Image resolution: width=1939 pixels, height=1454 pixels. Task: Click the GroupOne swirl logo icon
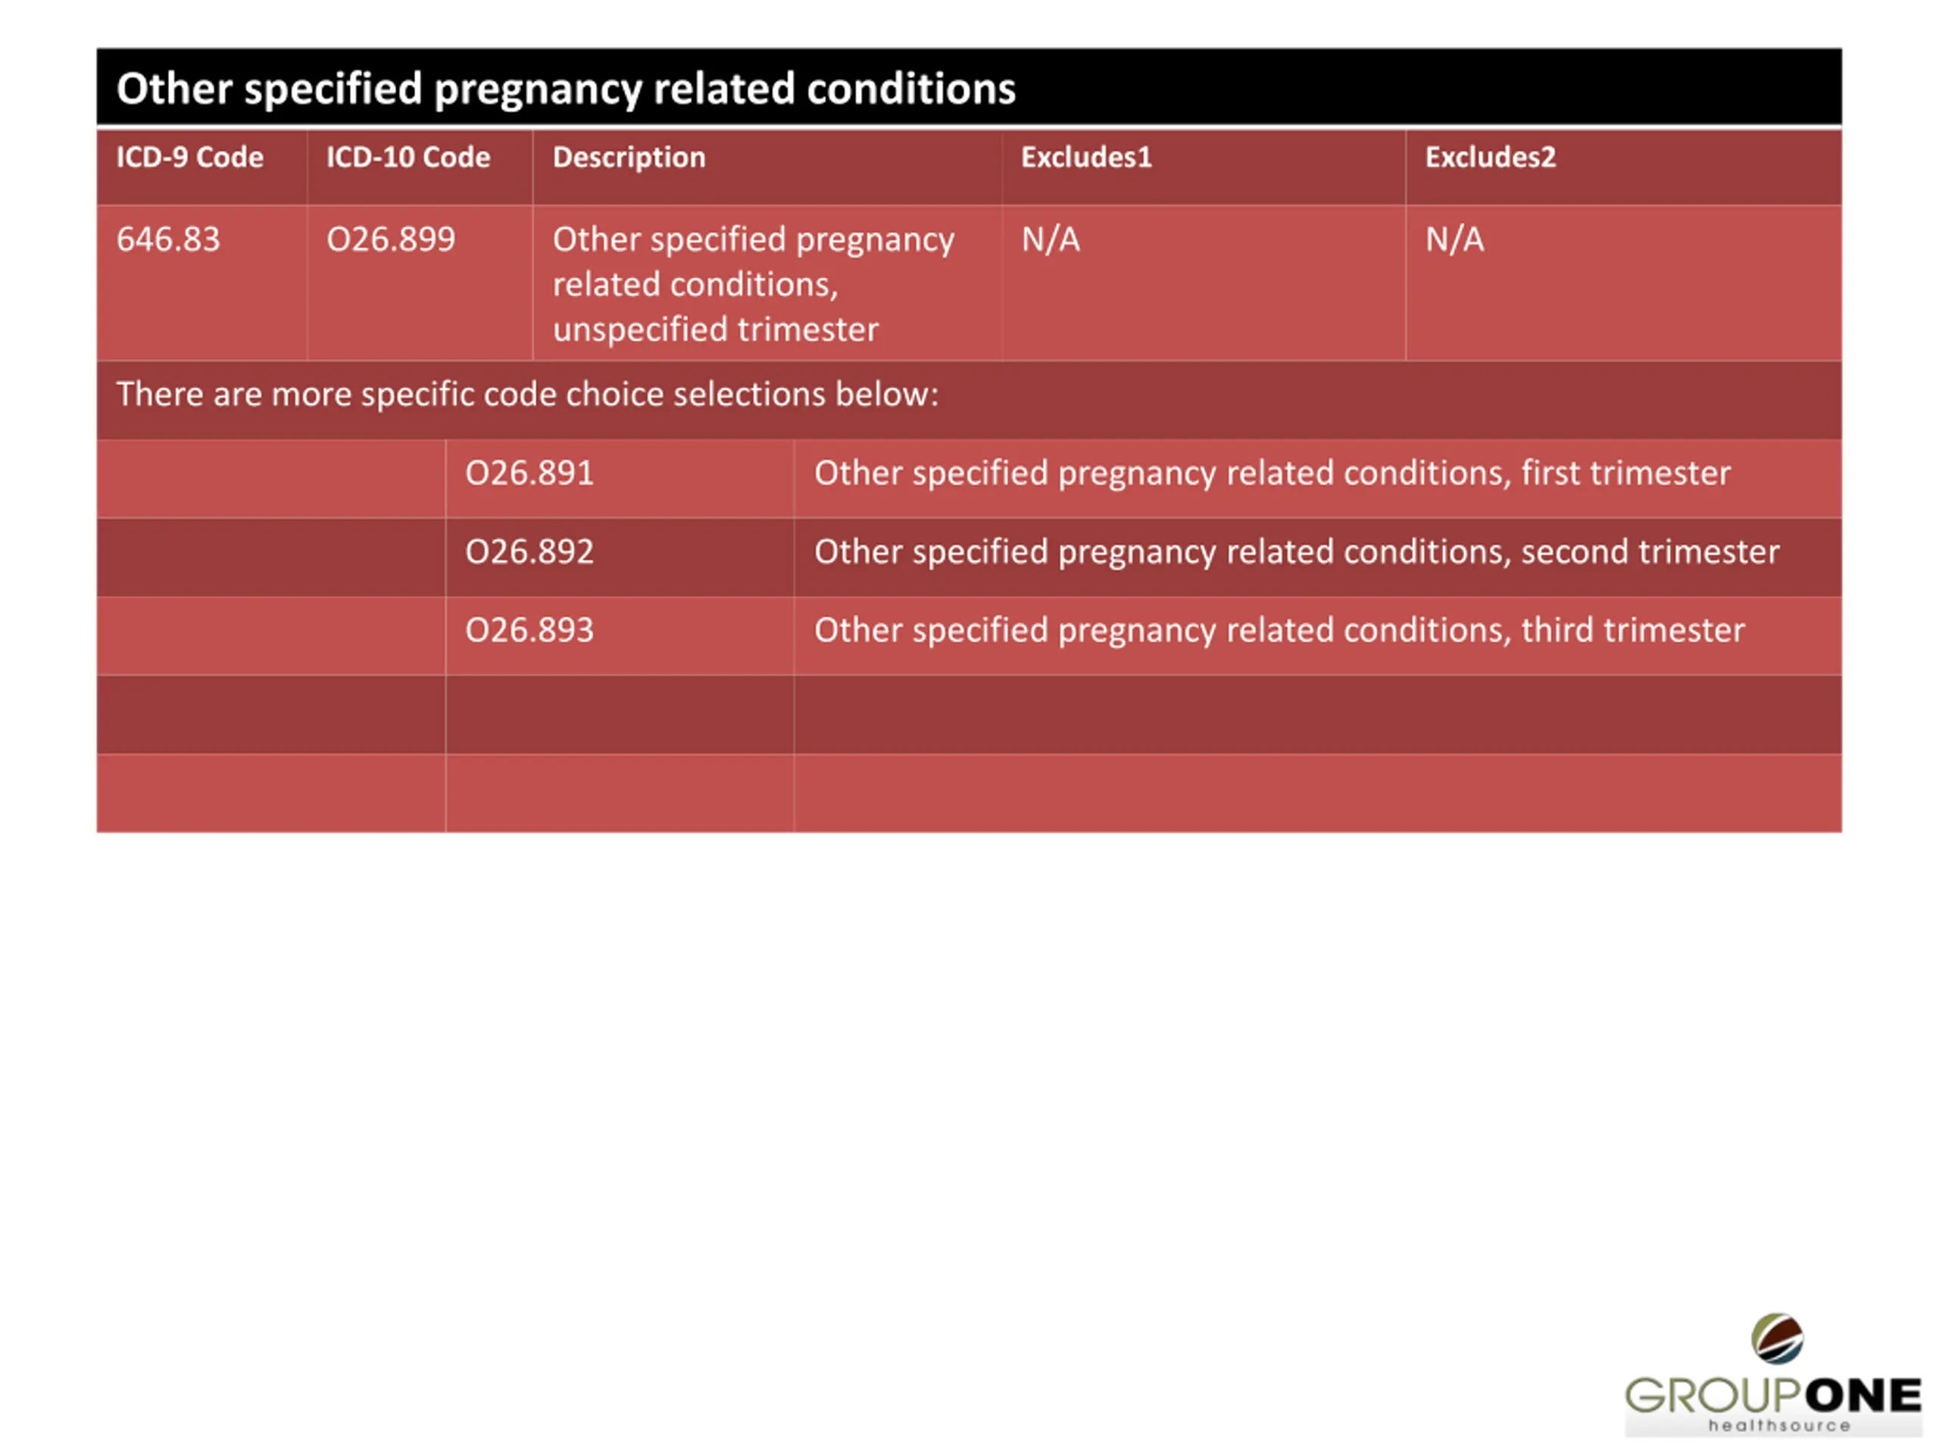pos(1777,1338)
